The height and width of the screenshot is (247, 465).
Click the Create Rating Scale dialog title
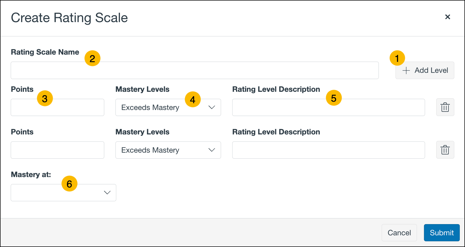pos(69,18)
